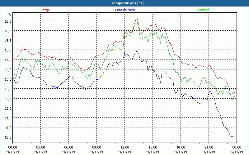Image resolution: width=249 pixels, height=155 pixels.
Task: Click the 15:00 24/11/19 time label
Action: (152, 150)
